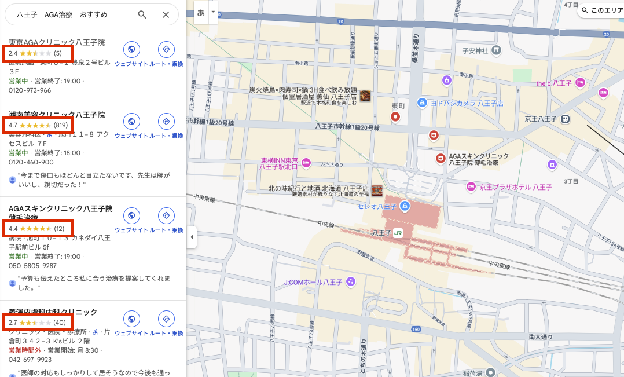Click 子安神社 map marker icon
The image size is (624, 377).
496,50
